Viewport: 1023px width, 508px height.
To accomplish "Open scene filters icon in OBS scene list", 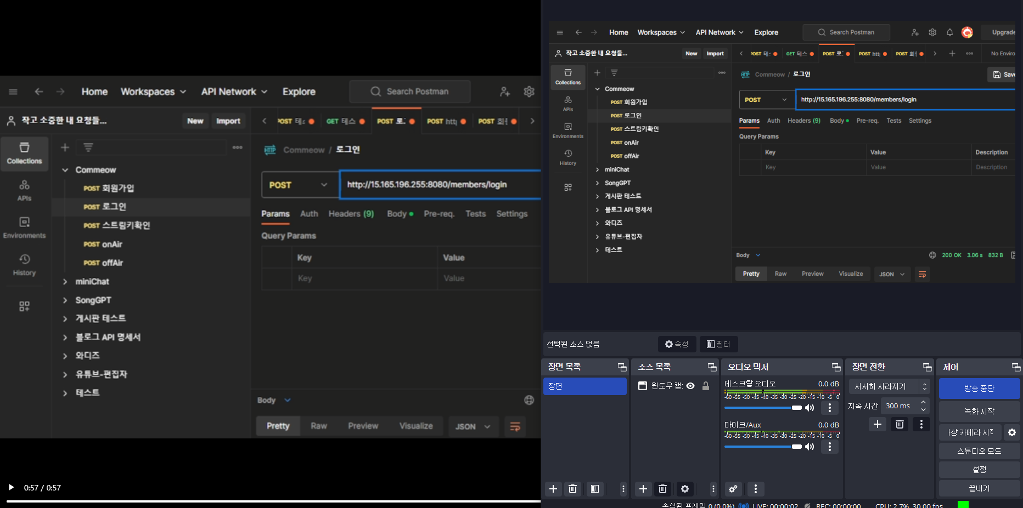I will coord(595,489).
